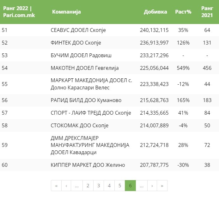The width and height of the screenshot is (219, 205).
Task: Sort by the Добивка column header
Action: [155, 12]
